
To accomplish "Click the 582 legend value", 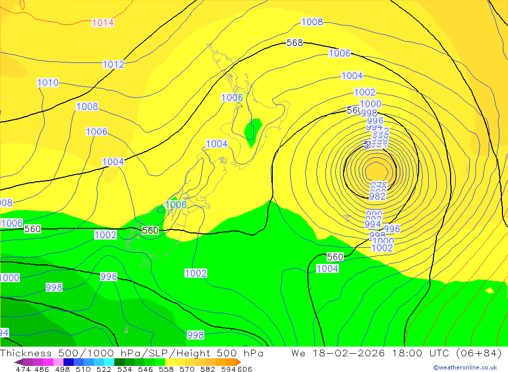I will (207, 369).
